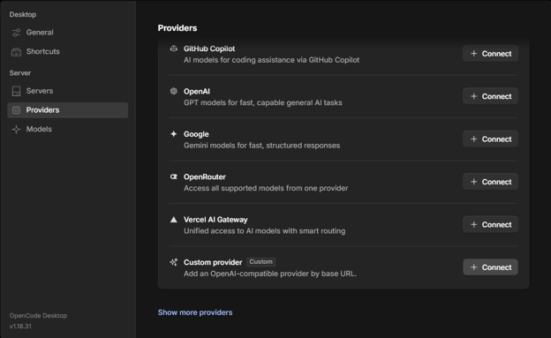Screen dimensions: 551x338
Task: Click the Servers rack icon
Action: coord(16,92)
